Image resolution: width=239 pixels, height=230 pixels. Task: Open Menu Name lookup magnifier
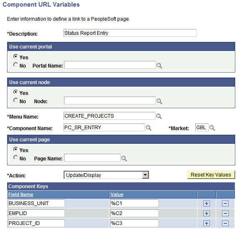[x=159, y=116]
